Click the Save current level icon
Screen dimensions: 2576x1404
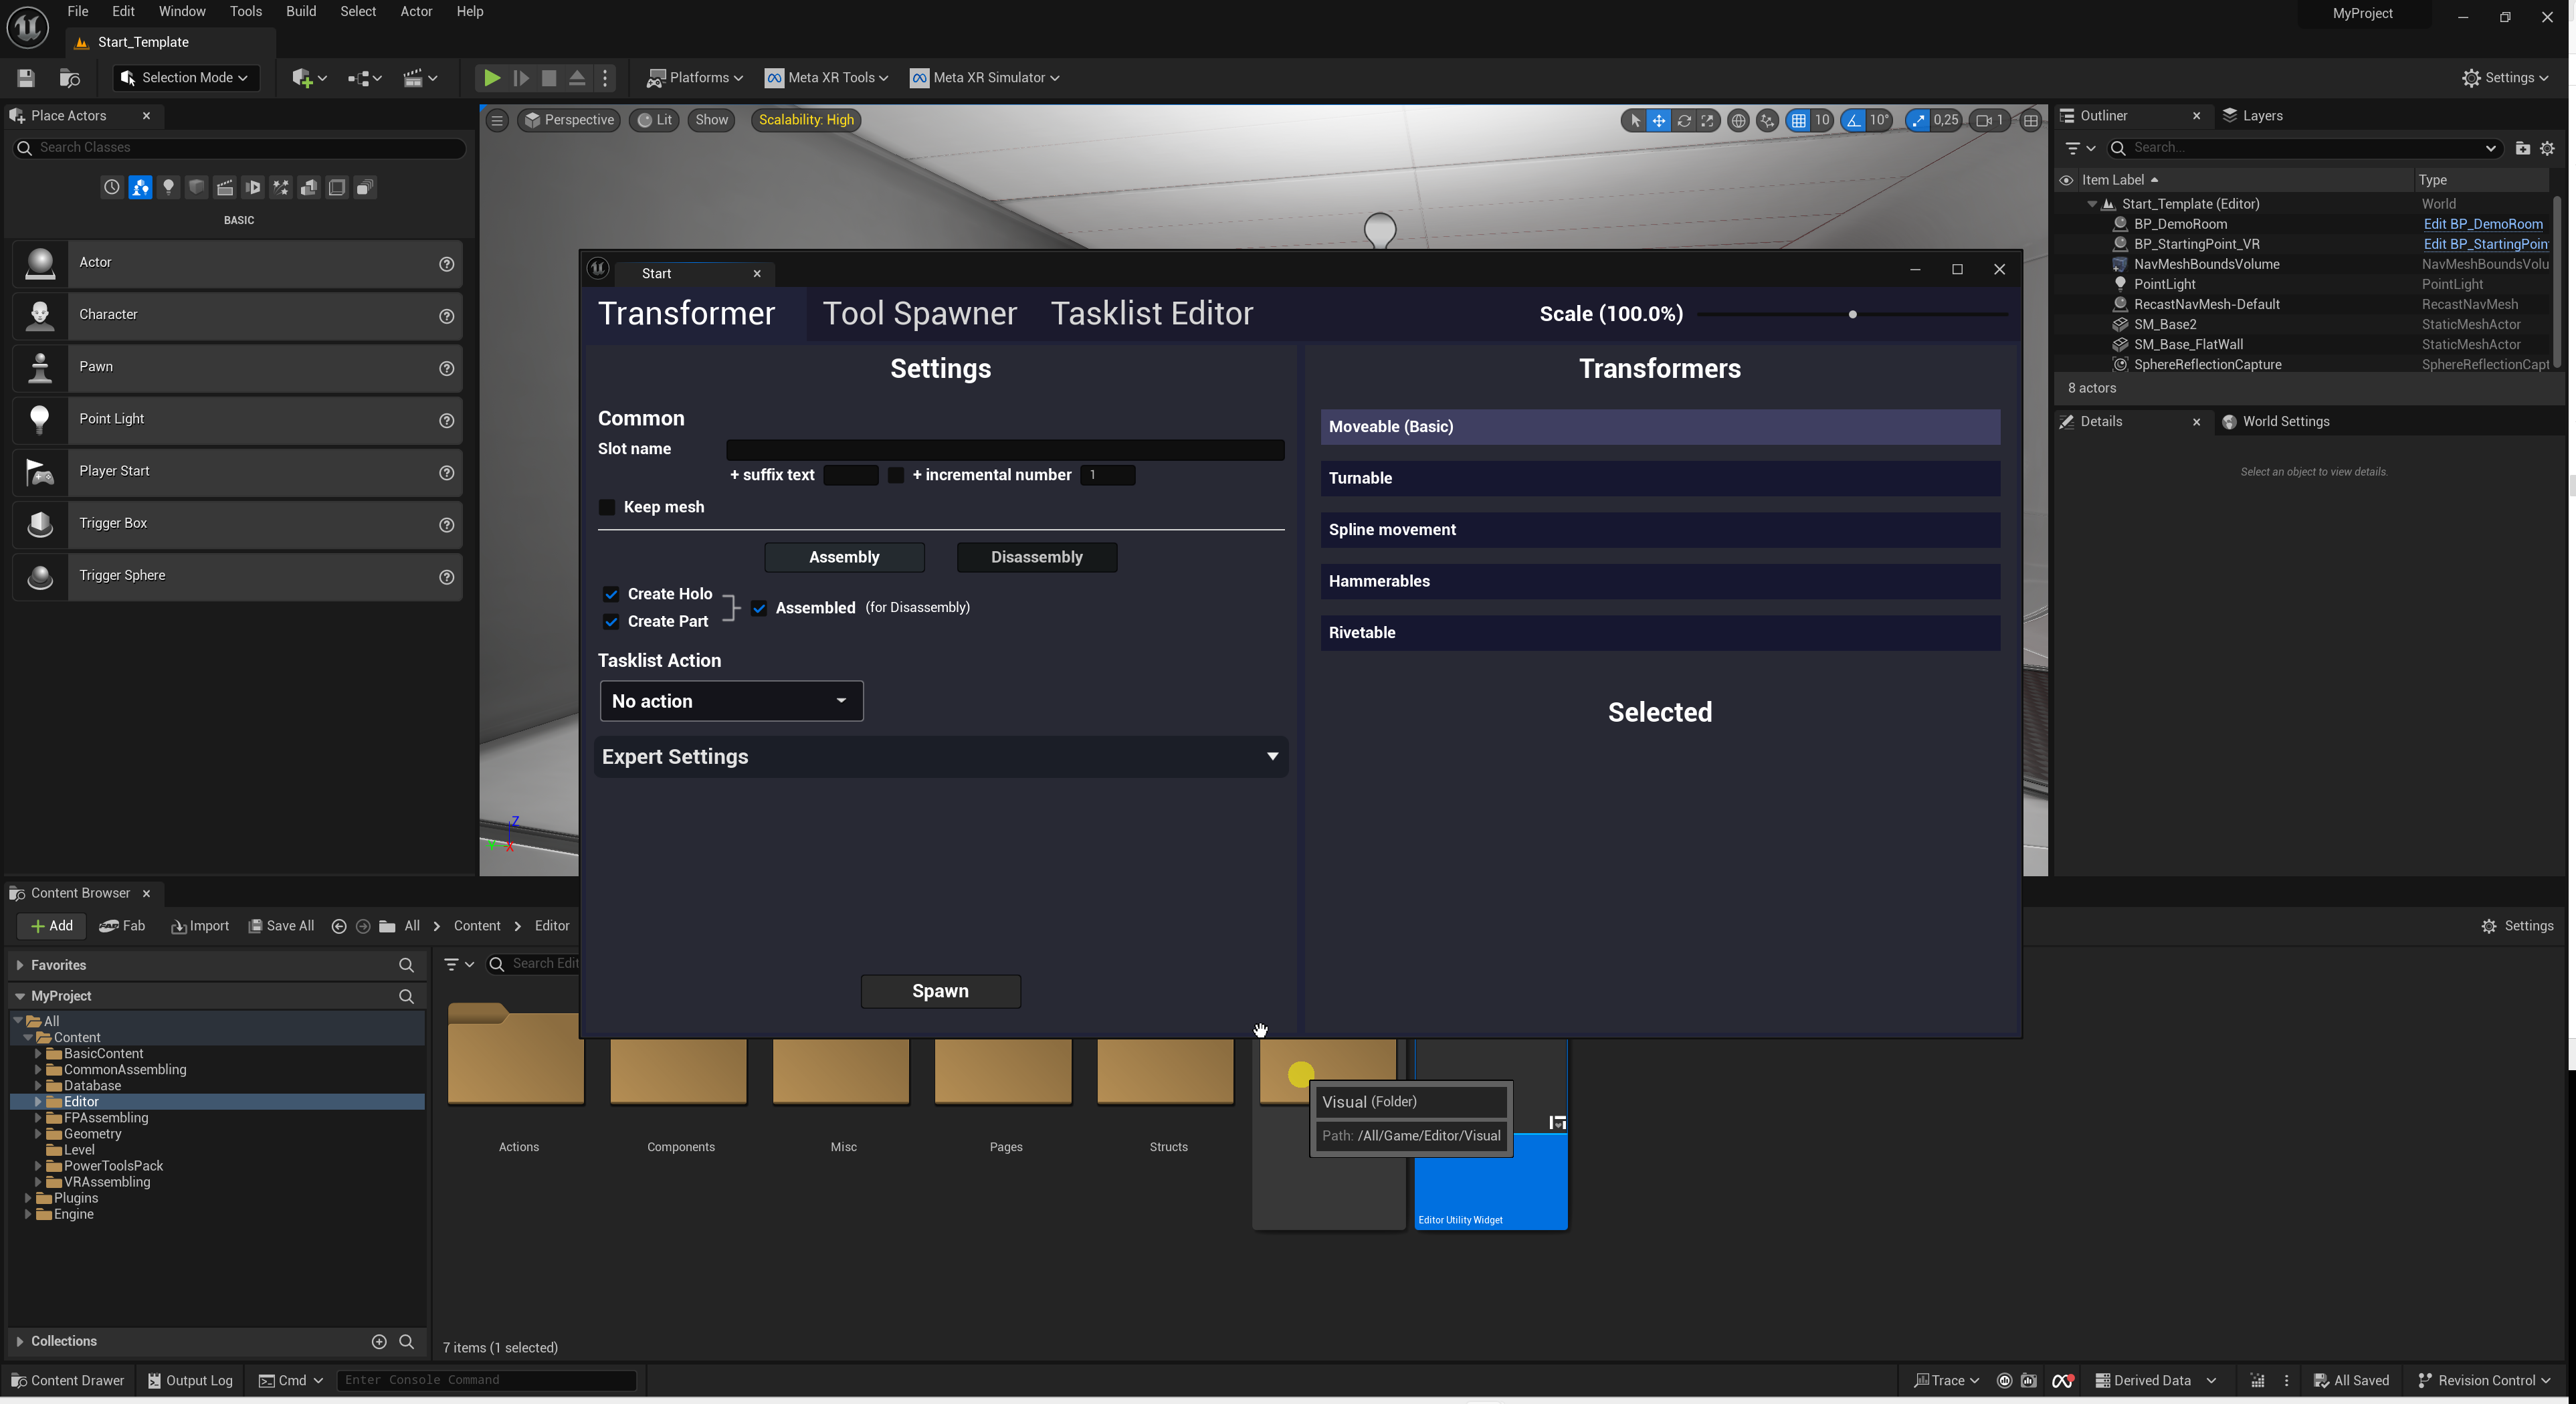[x=26, y=78]
